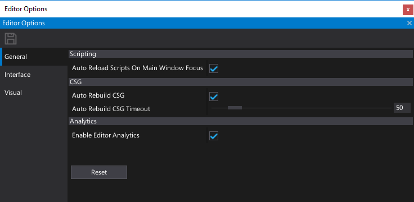Click the timeout value field showing 50

[402, 108]
